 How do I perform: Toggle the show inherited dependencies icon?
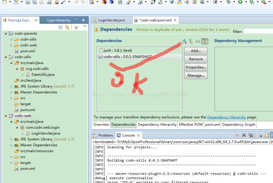pyautogui.click(x=191, y=41)
